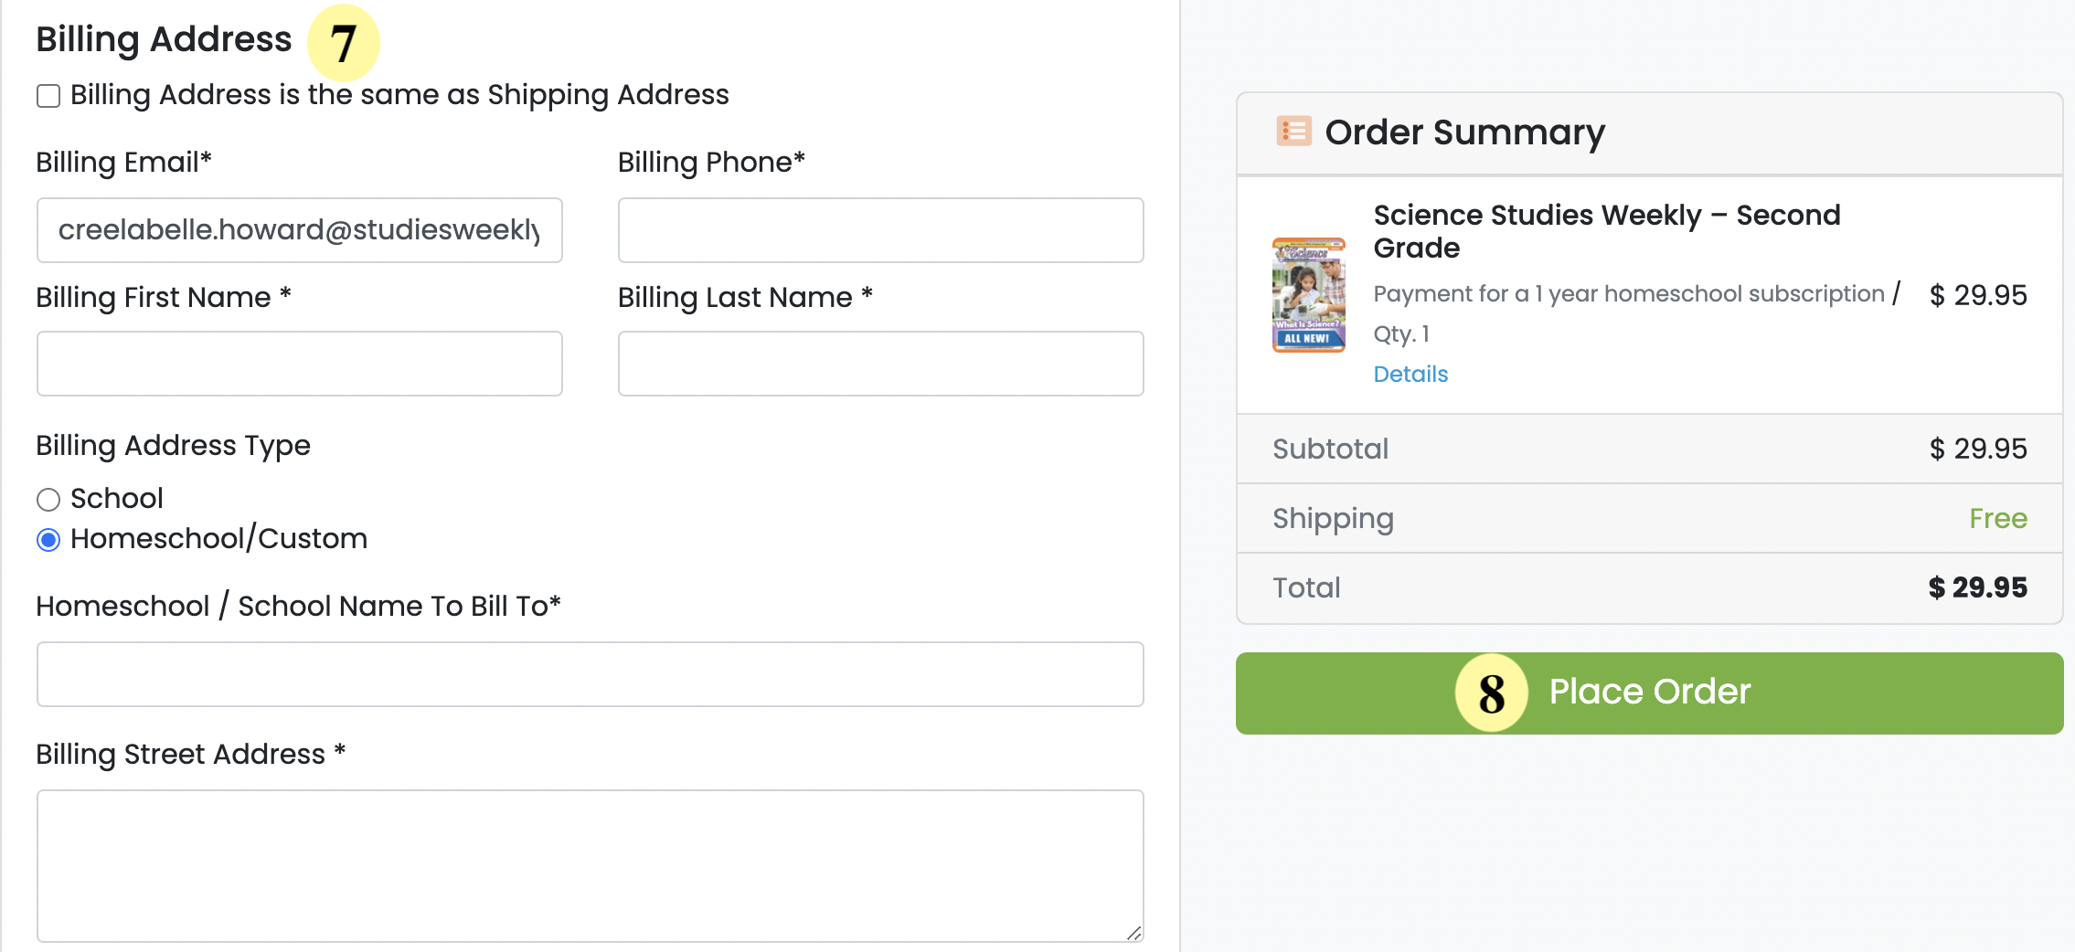
Task: Click the Billing Street Address textarea
Action: tap(591, 866)
